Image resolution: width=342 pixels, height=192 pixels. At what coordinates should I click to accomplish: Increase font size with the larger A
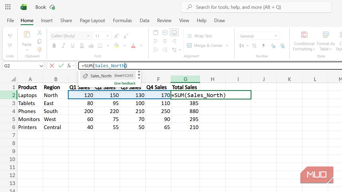point(117,36)
